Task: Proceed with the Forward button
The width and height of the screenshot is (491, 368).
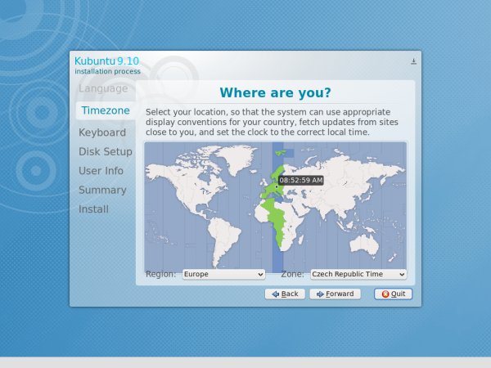Action: click(335, 294)
